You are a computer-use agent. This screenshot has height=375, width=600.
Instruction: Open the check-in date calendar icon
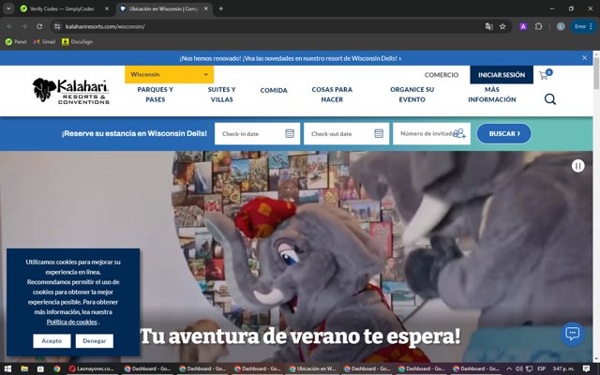click(290, 133)
